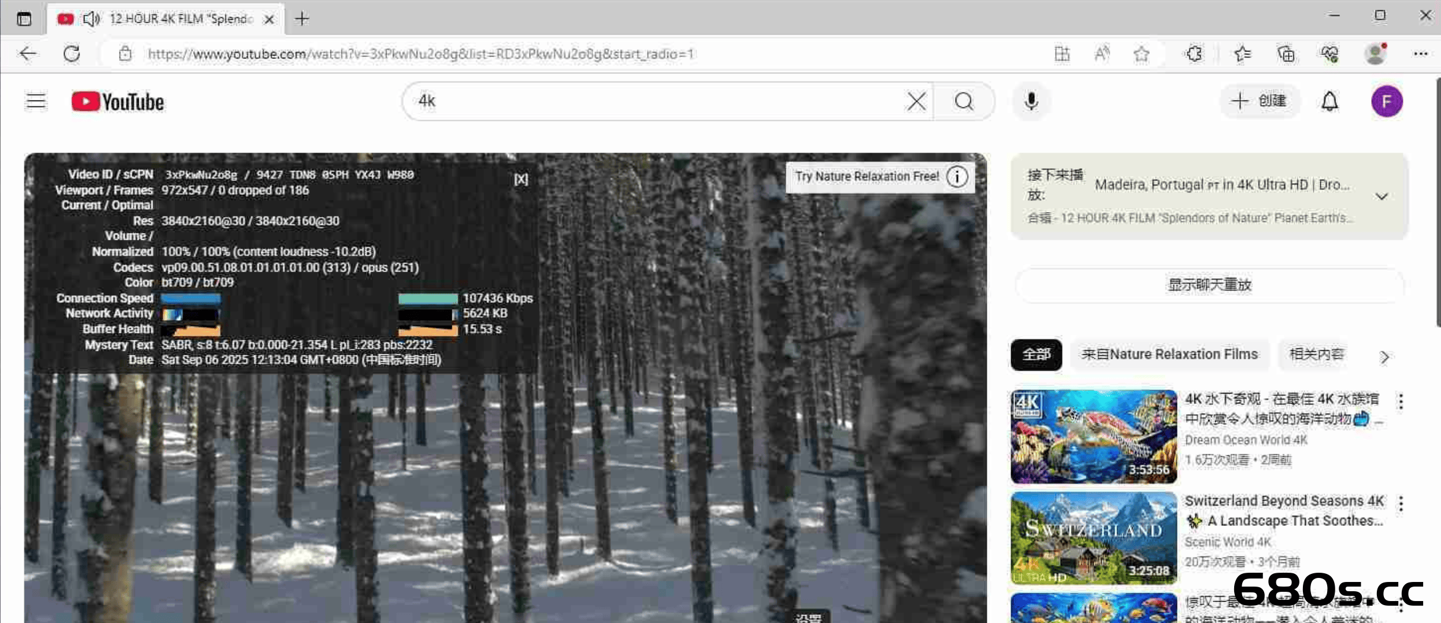
Task: Open the Switzerland Beyond Seasons 4K thumbnail
Action: click(1093, 537)
